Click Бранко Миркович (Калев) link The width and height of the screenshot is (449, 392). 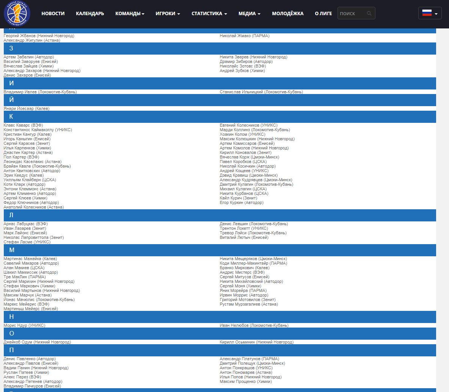245,268
